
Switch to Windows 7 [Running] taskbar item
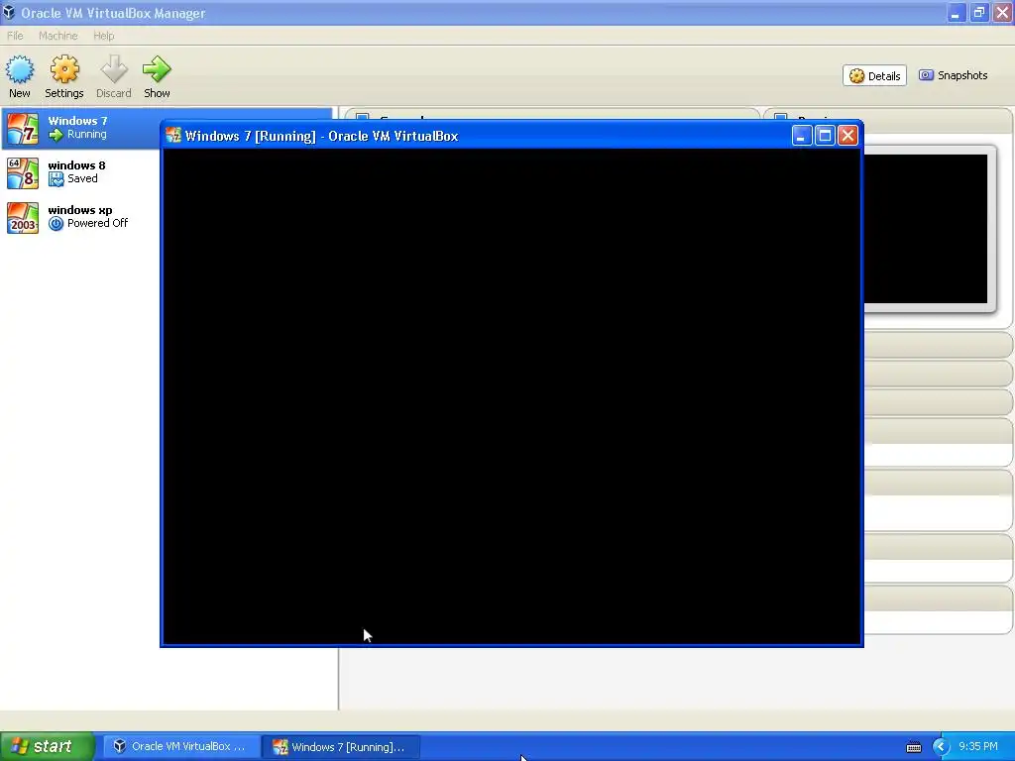[342, 746]
